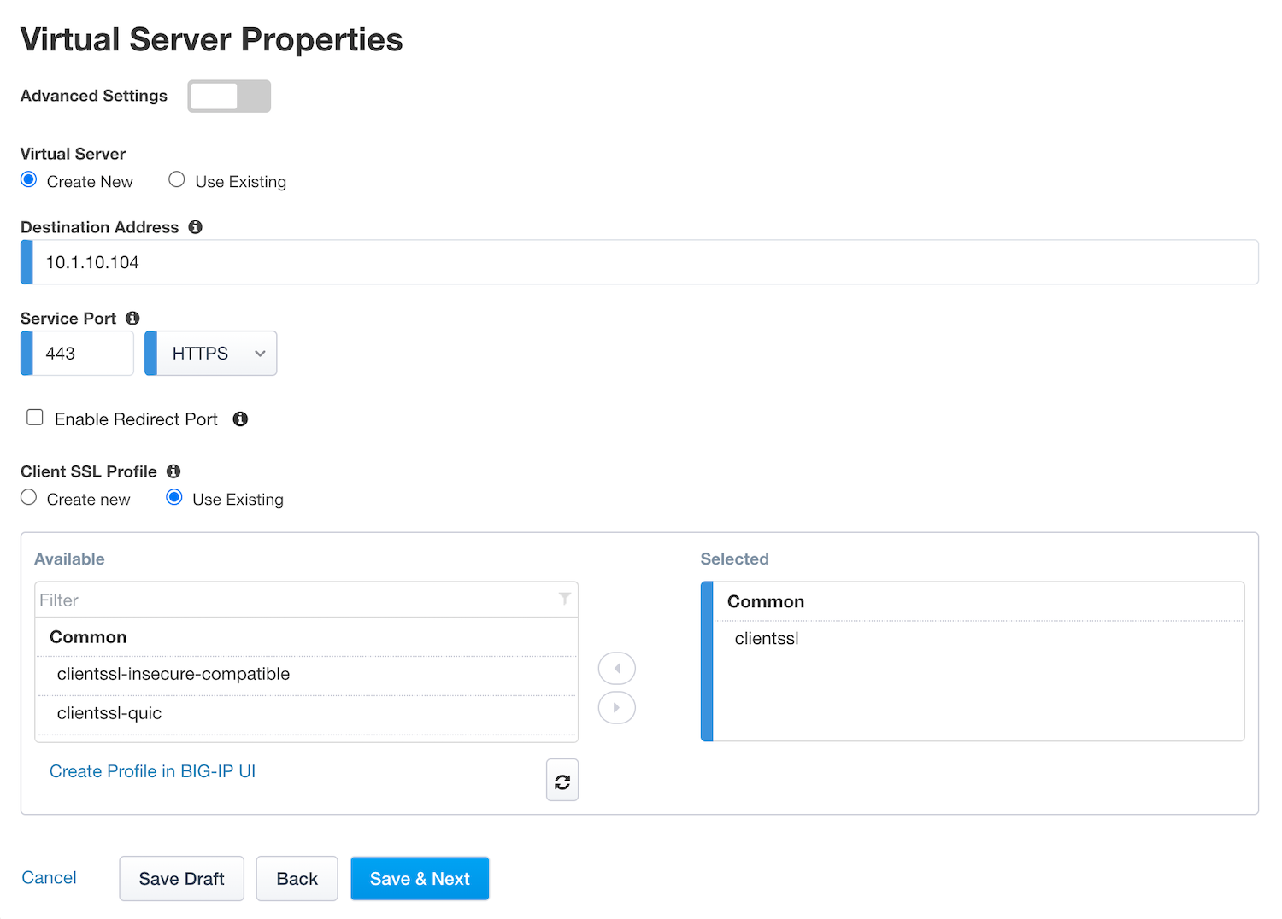The height and width of the screenshot is (919, 1282).
Task: Click the Destination Address input field
Action: [639, 262]
